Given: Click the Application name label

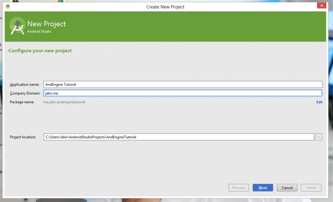Looking at the screenshot, I should coord(24,85).
